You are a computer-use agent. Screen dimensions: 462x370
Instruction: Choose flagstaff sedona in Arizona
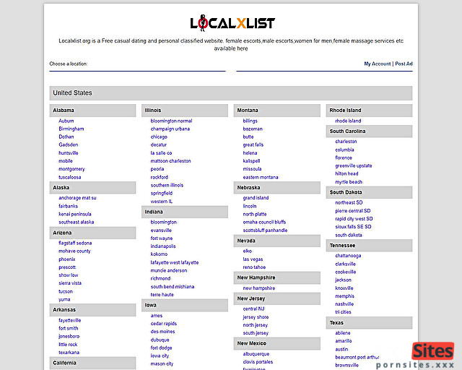coord(75,243)
